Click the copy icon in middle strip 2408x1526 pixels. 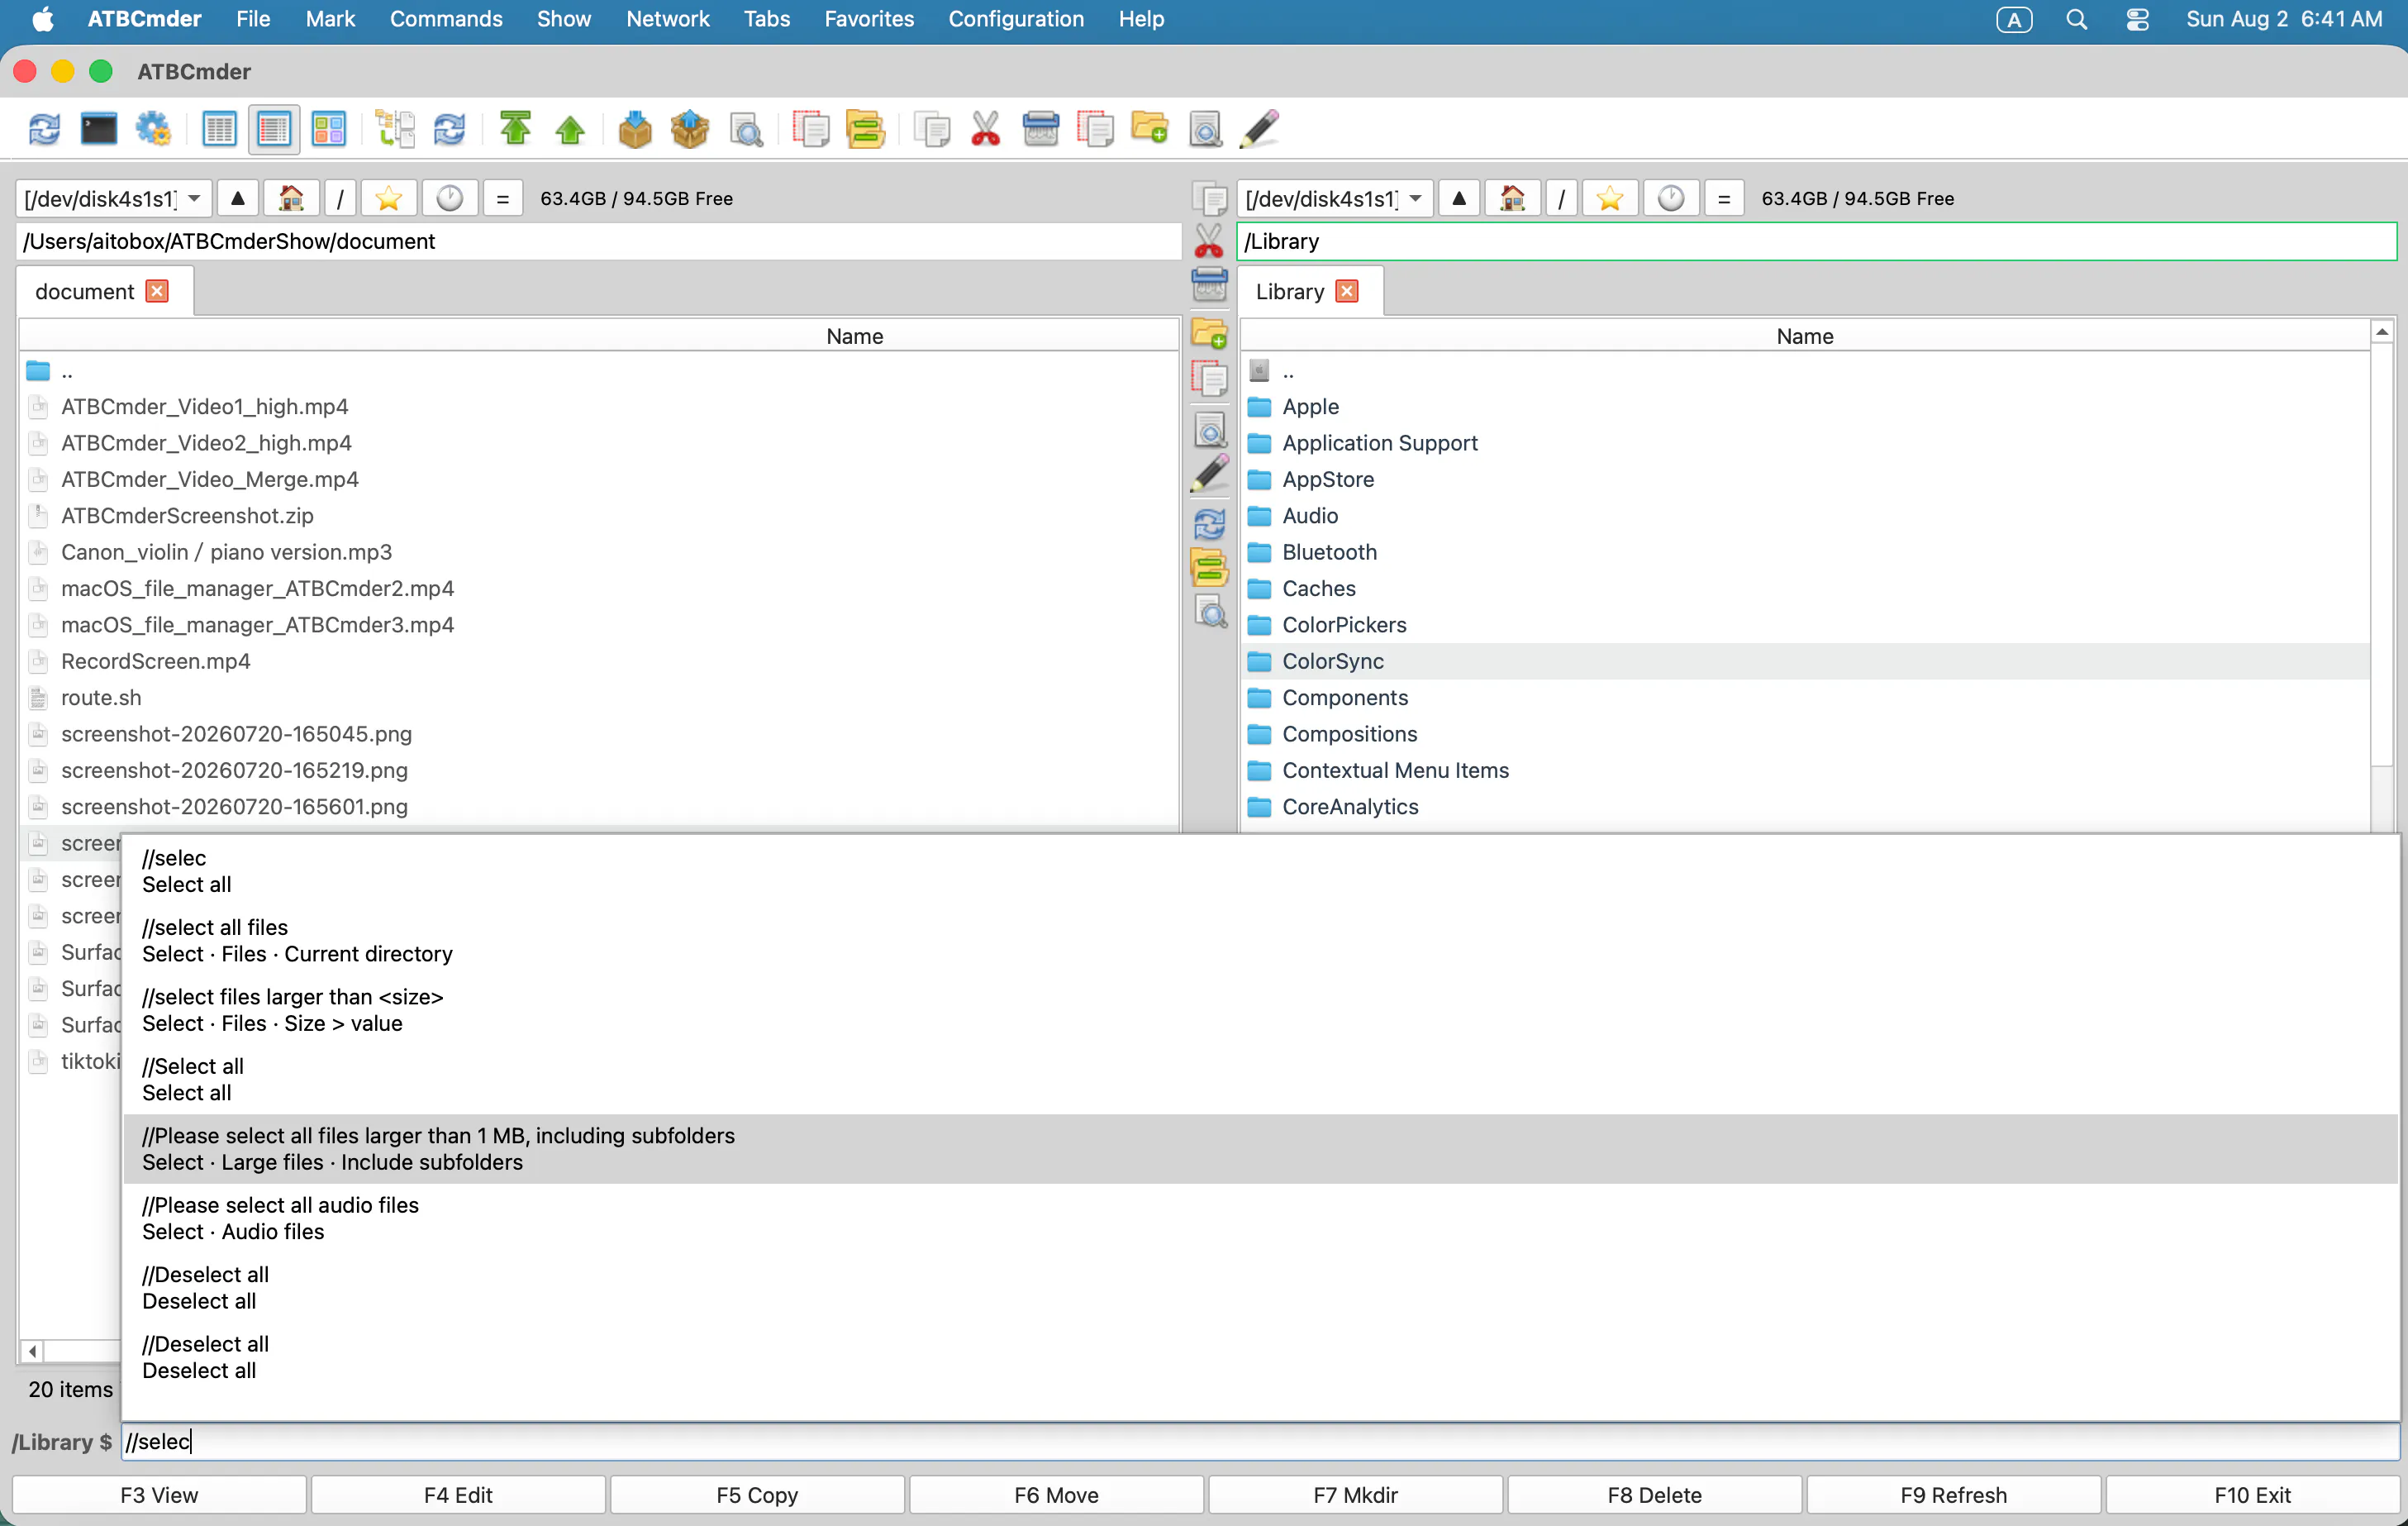click(x=1209, y=198)
